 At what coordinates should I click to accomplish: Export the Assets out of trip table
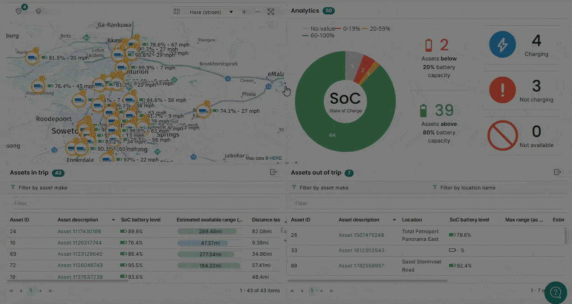point(558,172)
